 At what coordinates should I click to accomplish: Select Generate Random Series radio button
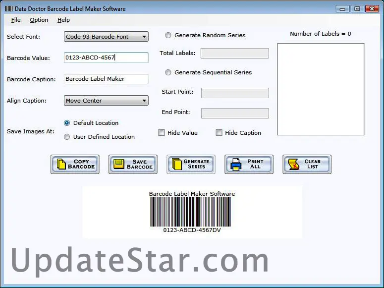[x=168, y=35]
